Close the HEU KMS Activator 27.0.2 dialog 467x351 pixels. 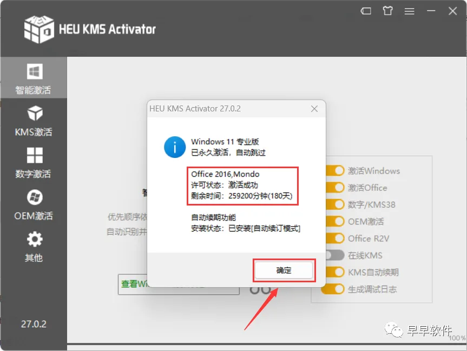pos(314,109)
